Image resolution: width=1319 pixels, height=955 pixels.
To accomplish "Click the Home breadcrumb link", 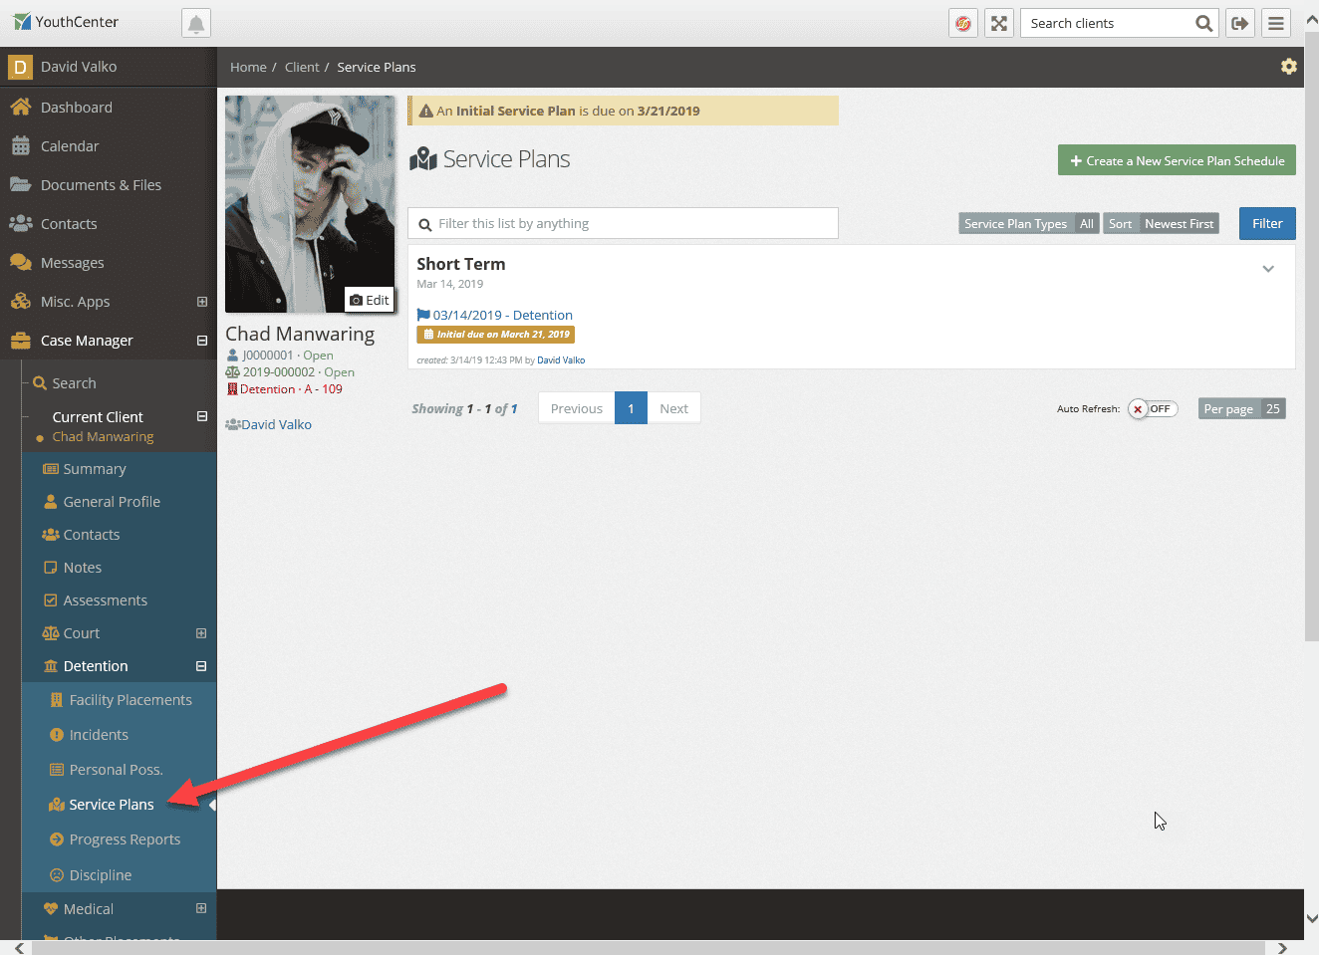I will (x=248, y=67).
